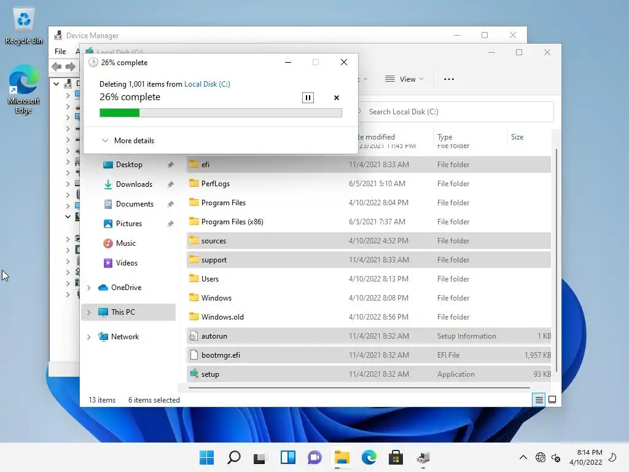Viewport: 629px width, 472px height.
Task: Select the sources folder icon
Action: pos(194,240)
